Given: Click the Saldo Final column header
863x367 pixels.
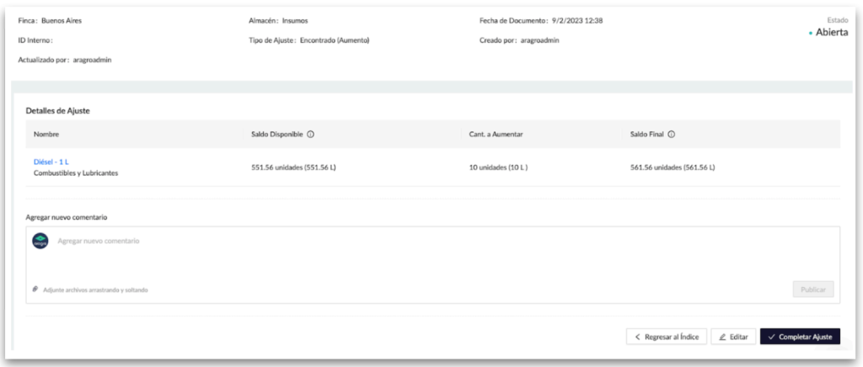Looking at the screenshot, I should coord(647,135).
